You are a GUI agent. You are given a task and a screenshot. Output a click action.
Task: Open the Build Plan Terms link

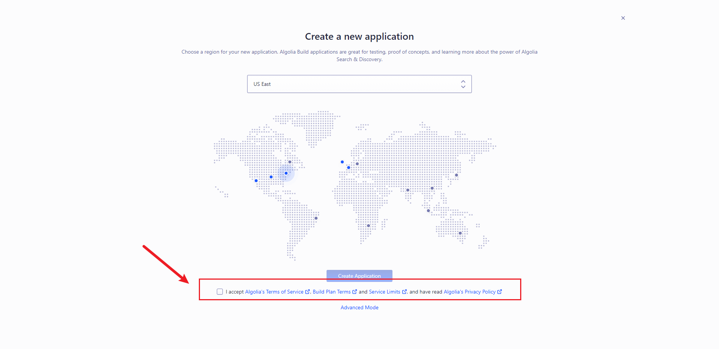point(331,292)
